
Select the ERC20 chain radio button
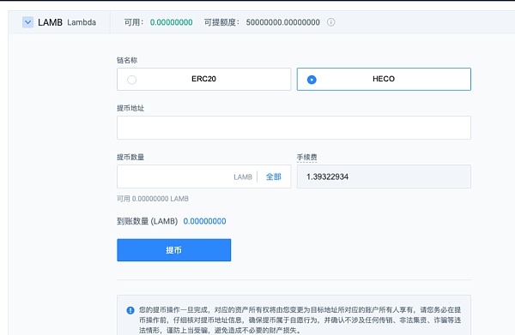pos(131,80)
